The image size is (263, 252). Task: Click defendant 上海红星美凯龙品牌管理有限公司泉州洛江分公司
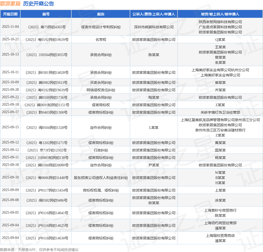coord(220,120)
